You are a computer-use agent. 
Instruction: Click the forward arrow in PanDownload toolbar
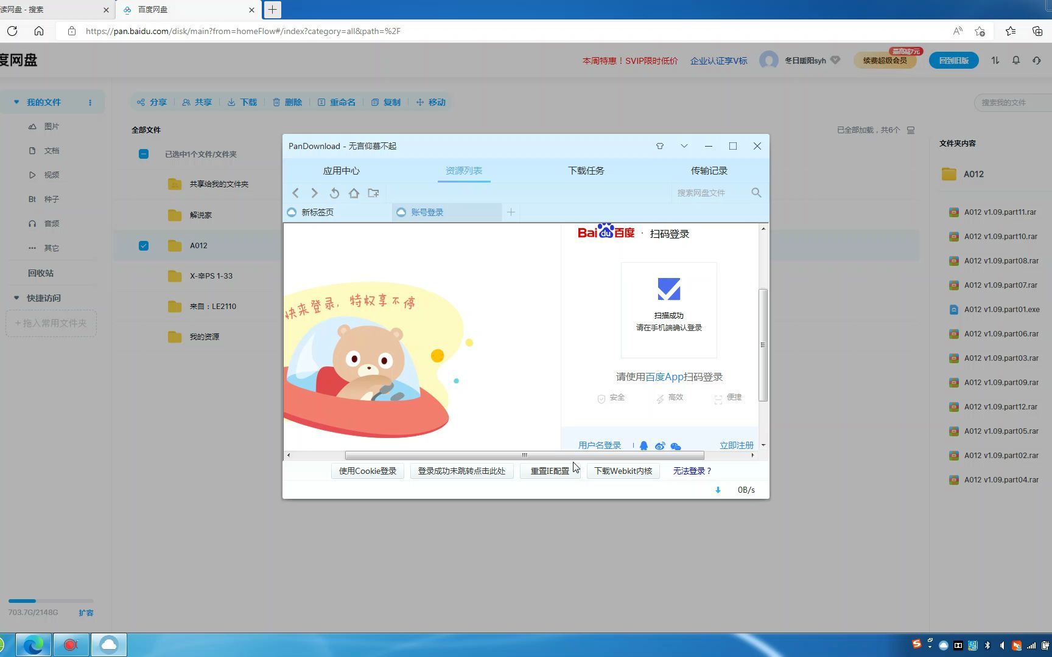coord(314,193)
